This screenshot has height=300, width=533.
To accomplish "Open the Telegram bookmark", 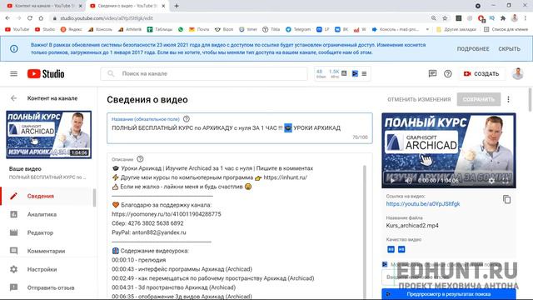I will tap(298, 30).
